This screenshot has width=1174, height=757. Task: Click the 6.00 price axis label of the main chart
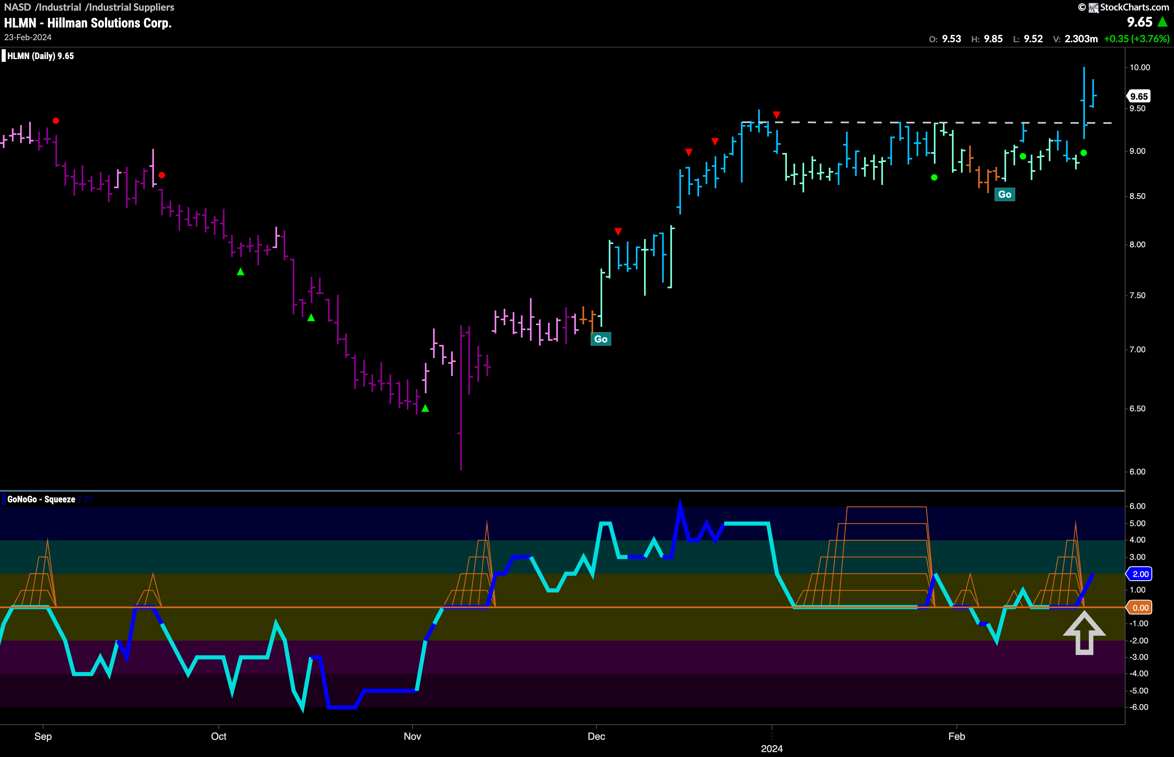pyautogui.click(x=1137, y=472)
